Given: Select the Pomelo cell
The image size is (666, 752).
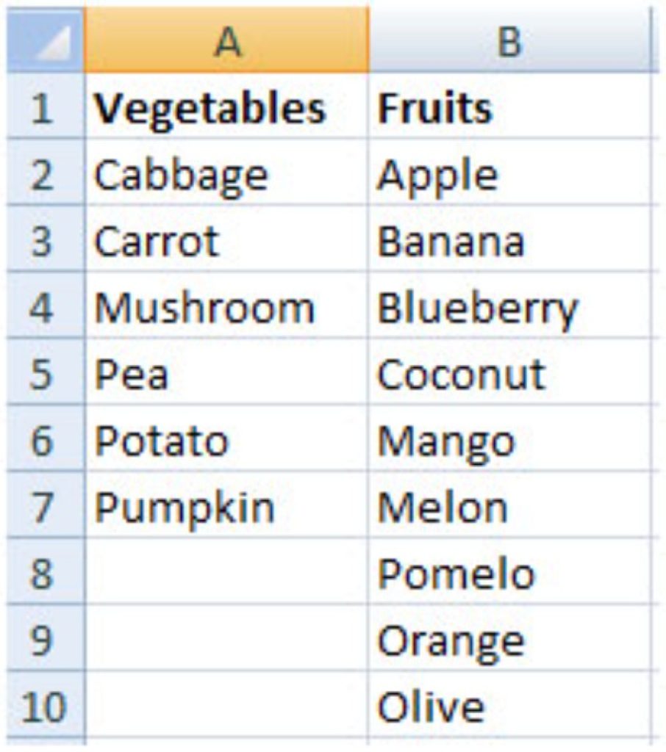Looking at the screenshot, I should point(510,571).
